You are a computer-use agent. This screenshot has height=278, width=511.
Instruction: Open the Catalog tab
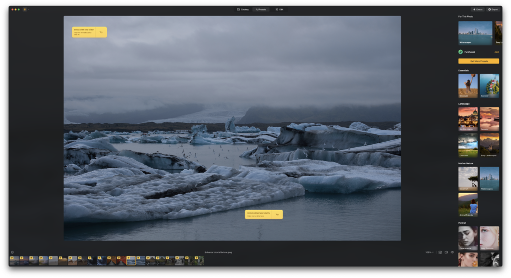click(x=243, y=9)
